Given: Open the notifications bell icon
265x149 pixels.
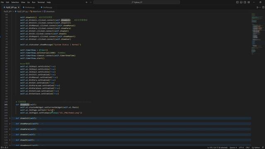Looking at the screenshot, I should pyautogui.click(x=263, y=147).
